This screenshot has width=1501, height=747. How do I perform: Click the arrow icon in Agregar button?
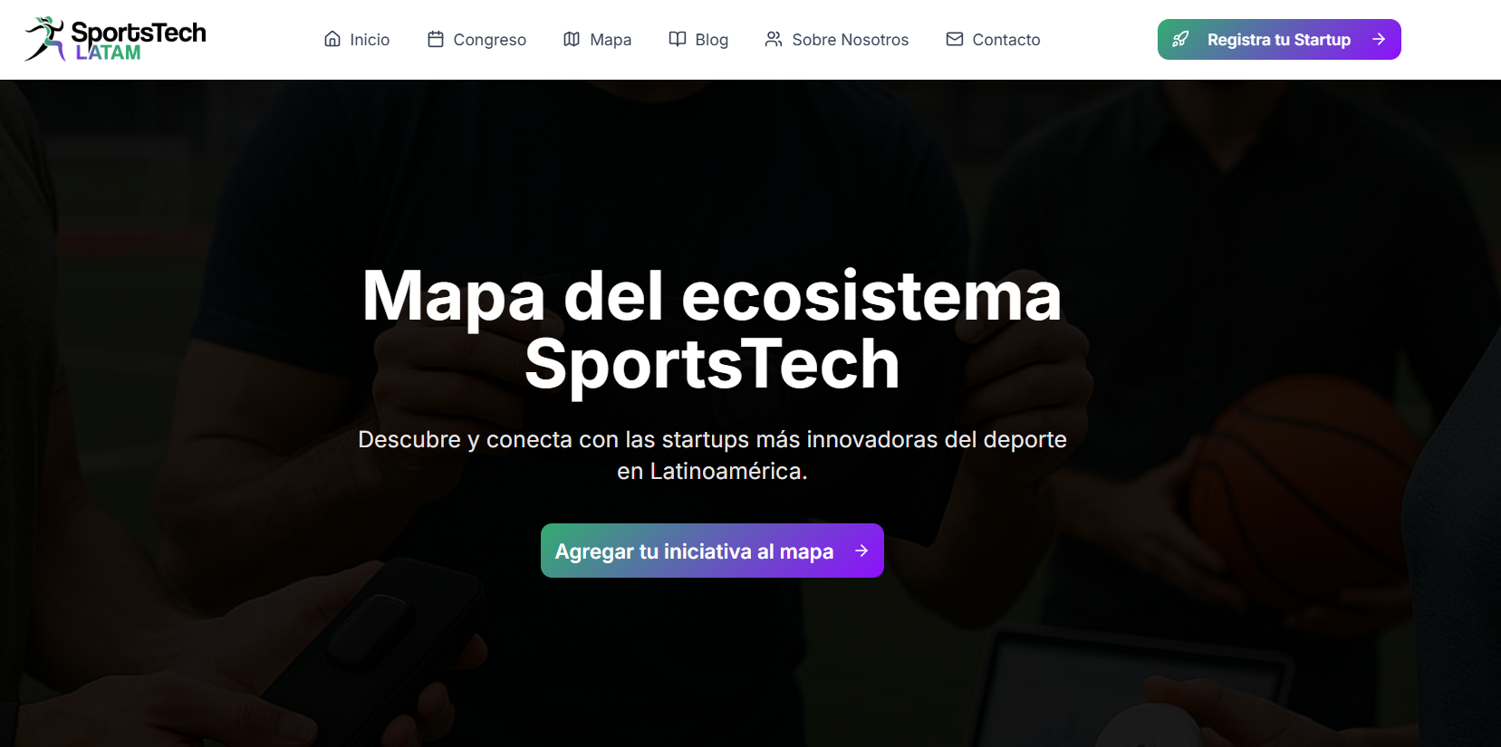point(861,551)
